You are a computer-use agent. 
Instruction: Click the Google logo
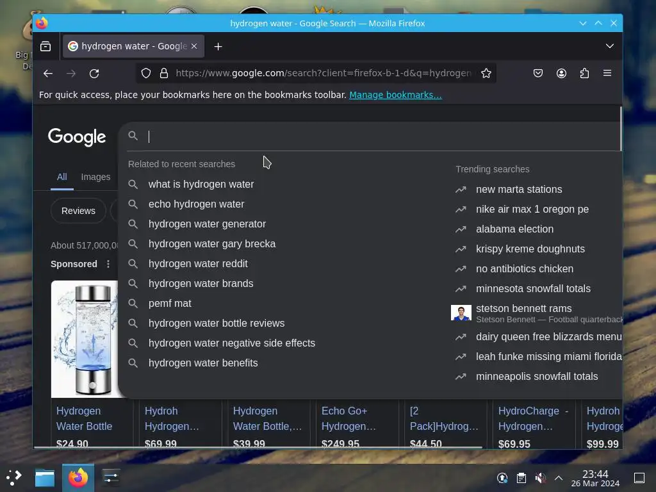coord(77,137)
